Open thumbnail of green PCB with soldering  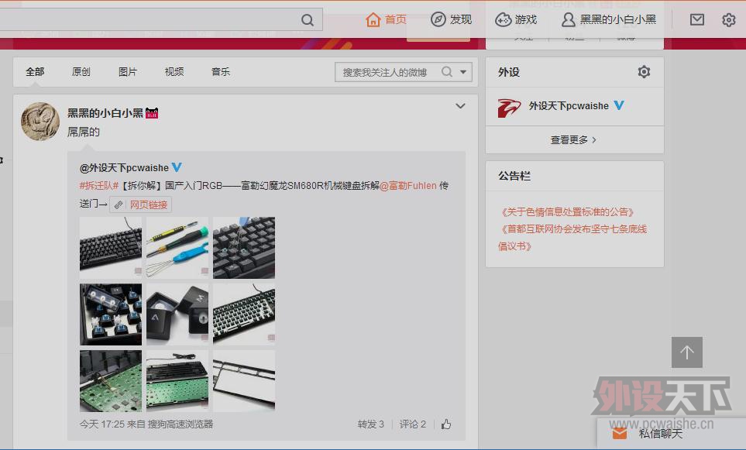pos(110,381)
